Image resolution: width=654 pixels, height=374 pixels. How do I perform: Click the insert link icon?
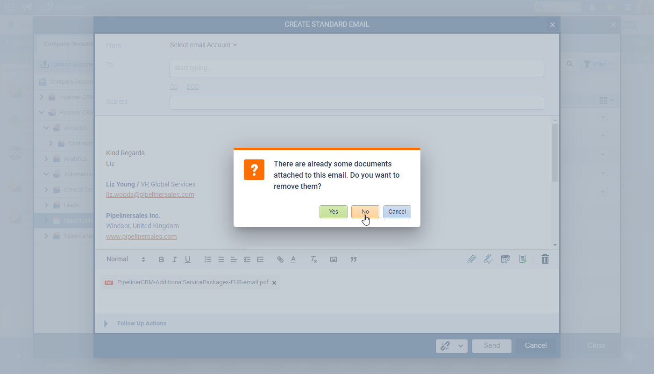click(280, 259)
